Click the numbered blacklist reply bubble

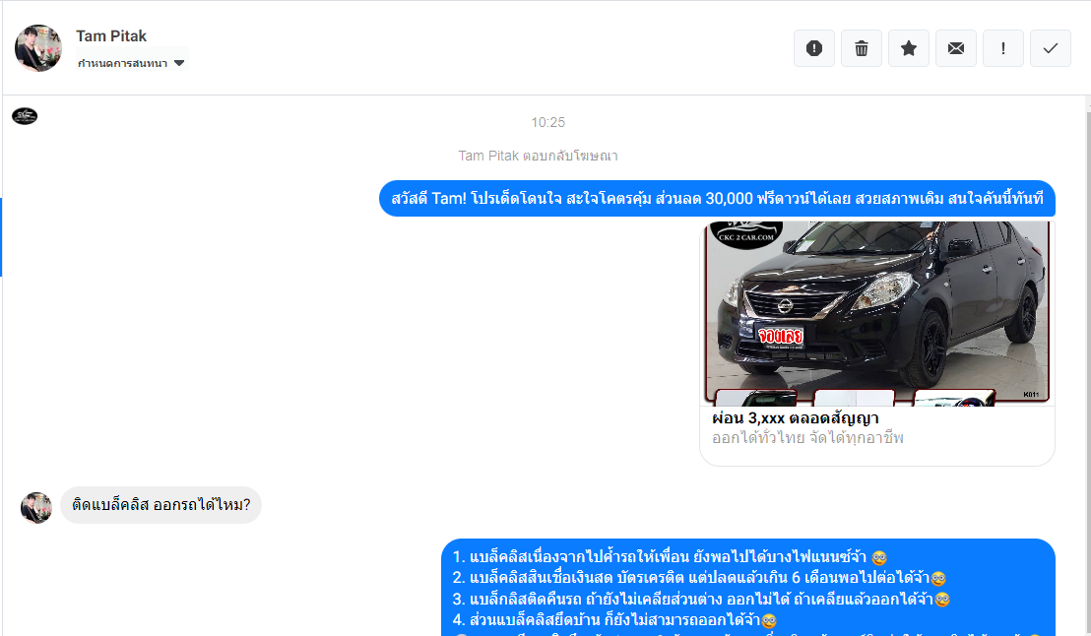tap(748, 588)
